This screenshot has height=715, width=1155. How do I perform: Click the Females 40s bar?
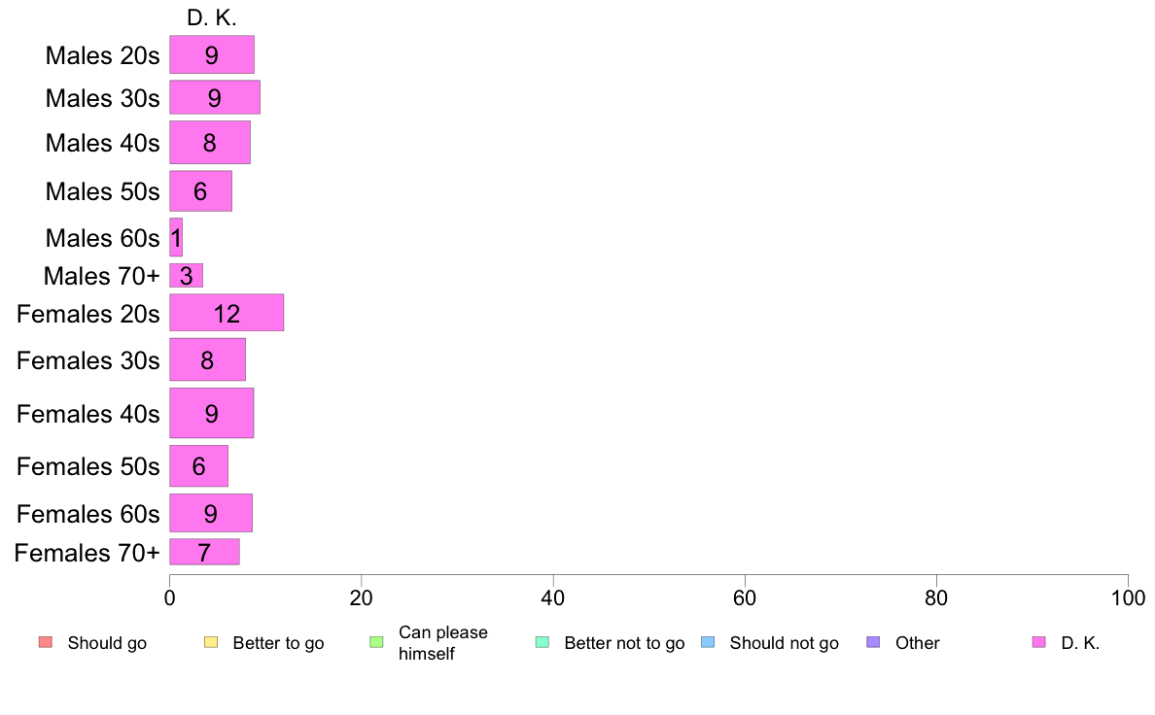(211, 413)
